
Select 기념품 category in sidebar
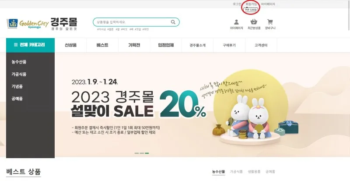[x=17, y=86]
